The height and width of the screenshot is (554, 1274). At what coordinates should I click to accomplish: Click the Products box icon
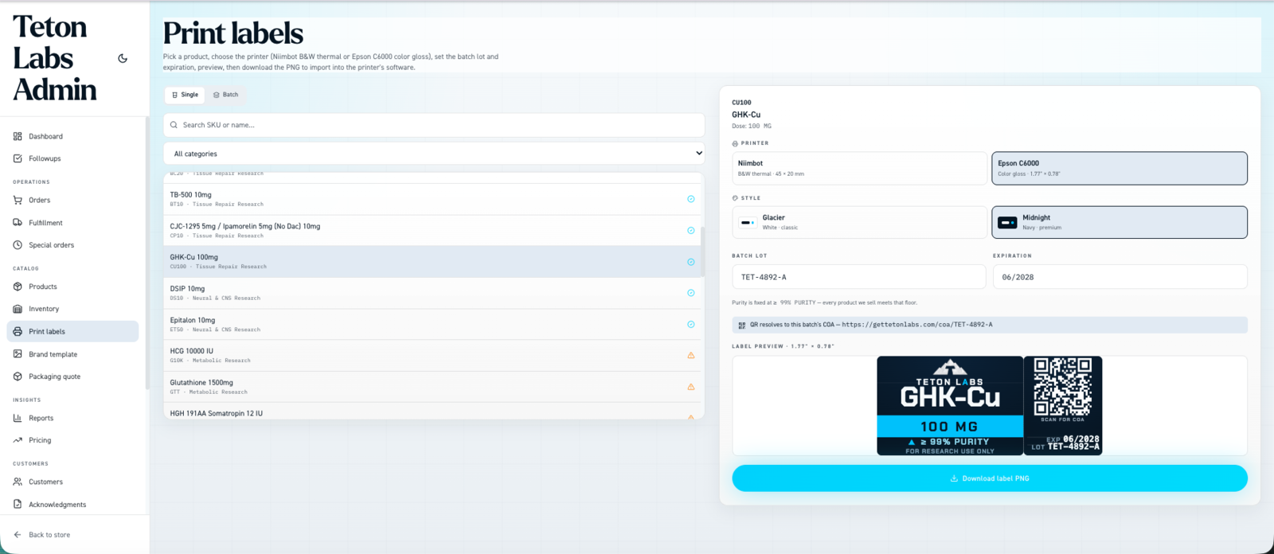18,287
